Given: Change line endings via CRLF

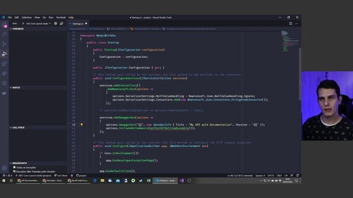Looking at the screenshot, I should tap(279, 175).
